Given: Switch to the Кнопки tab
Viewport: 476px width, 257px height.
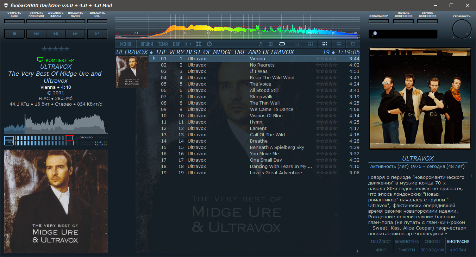Looking at the screenshot, I should tap(458, 250).
